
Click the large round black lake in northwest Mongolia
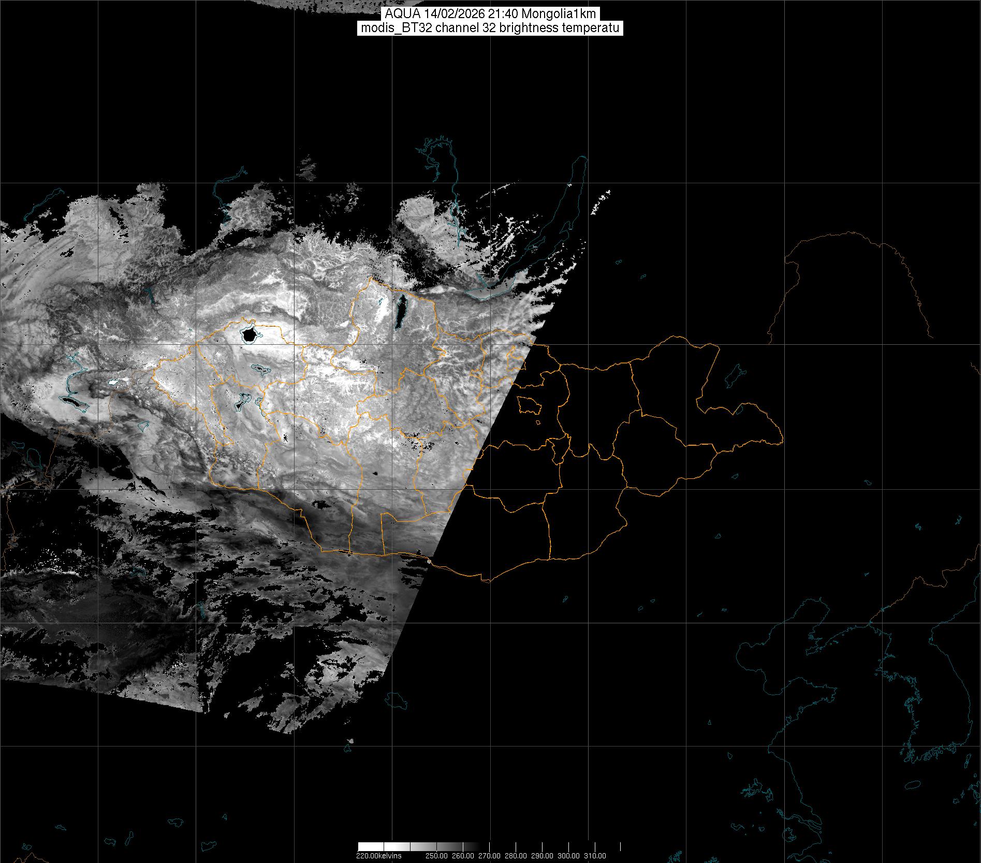coord(249,335)
